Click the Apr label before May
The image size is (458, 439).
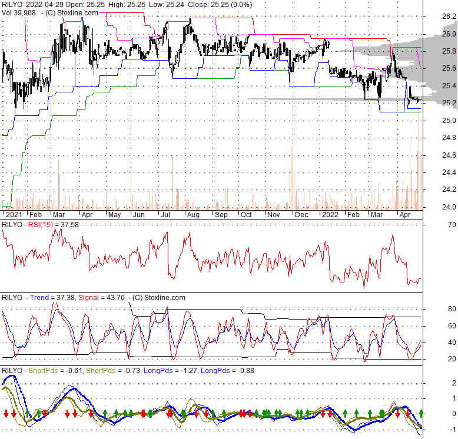click(87, 215)
